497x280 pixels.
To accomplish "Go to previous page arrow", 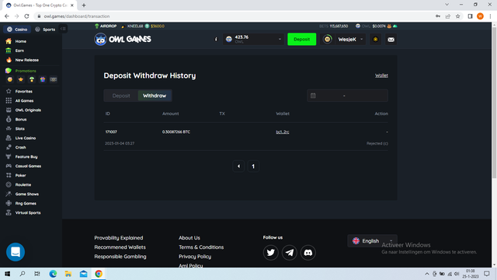I will (x=238, y=166).
